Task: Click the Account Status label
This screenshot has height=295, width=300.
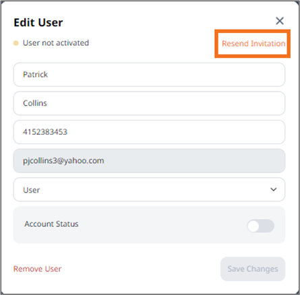Action: [x=51, y=224]
